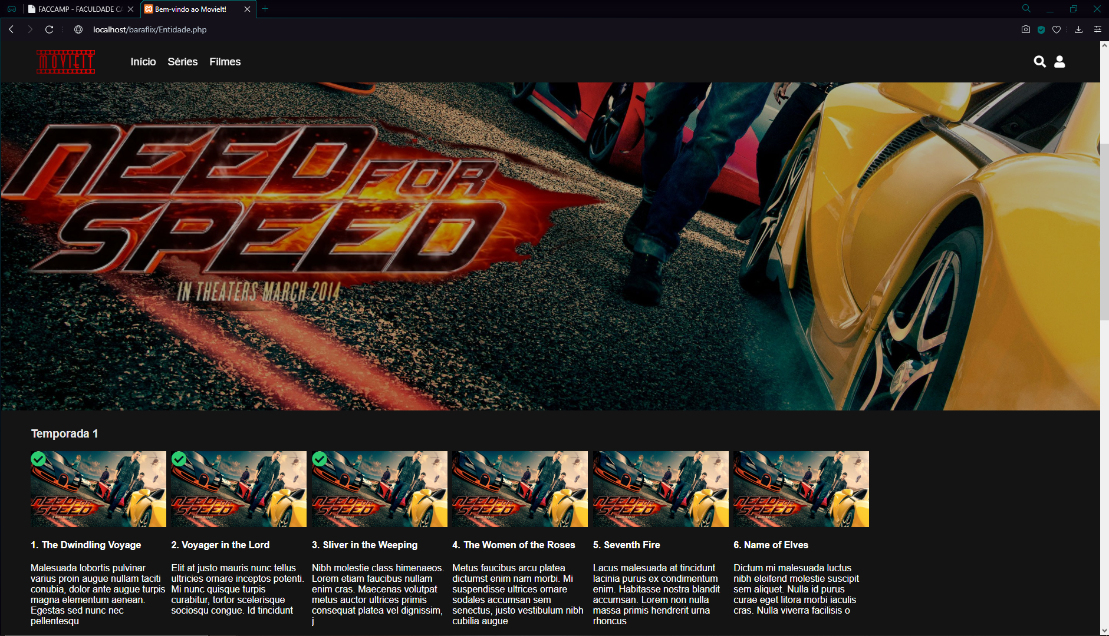Toggle watched checkmark on episode 2 thumbnail
Image resolution: width=1109 pixels, height=636 pixels.
tap(179, 459)
